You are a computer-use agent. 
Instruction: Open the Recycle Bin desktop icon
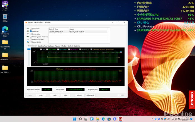click(x=5, y=18)
